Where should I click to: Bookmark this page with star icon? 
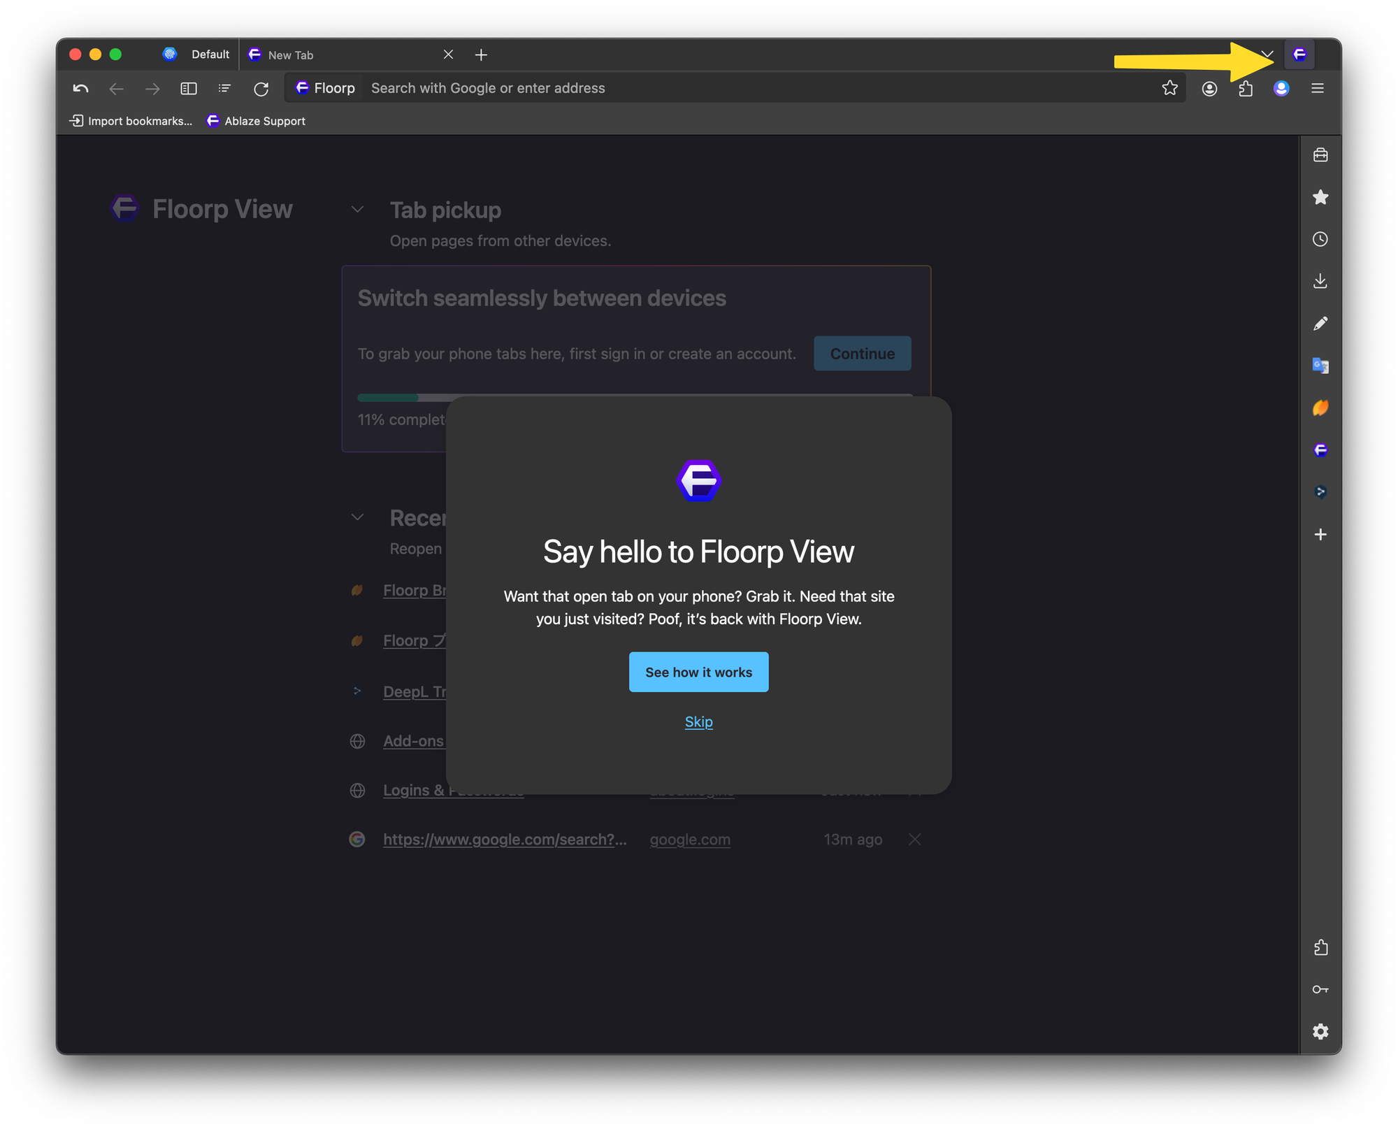(x=1169, y=88)
